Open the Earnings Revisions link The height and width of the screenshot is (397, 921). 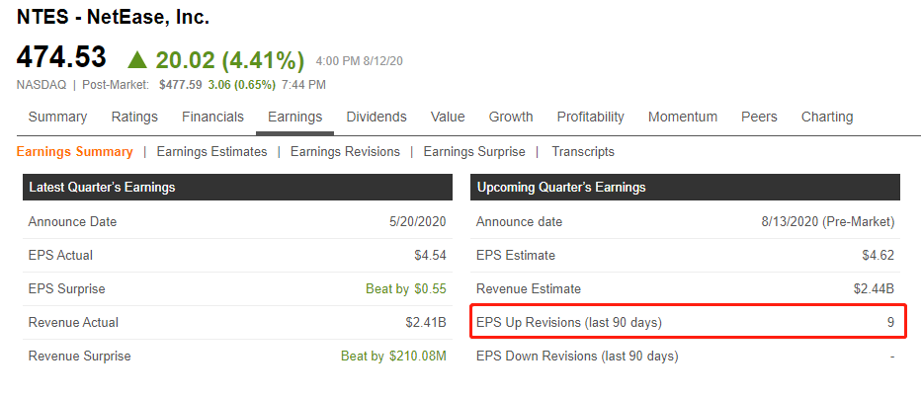[346, 151]
